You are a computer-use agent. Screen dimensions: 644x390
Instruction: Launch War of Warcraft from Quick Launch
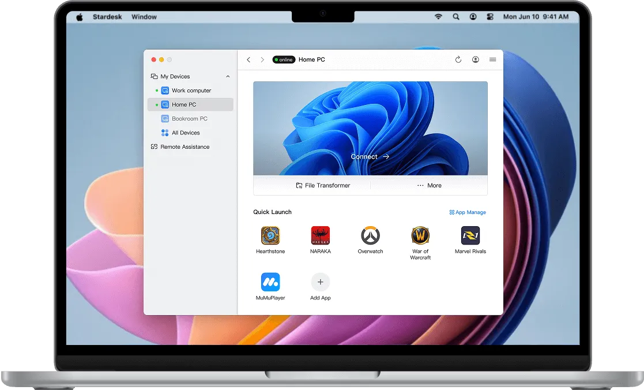420,235
